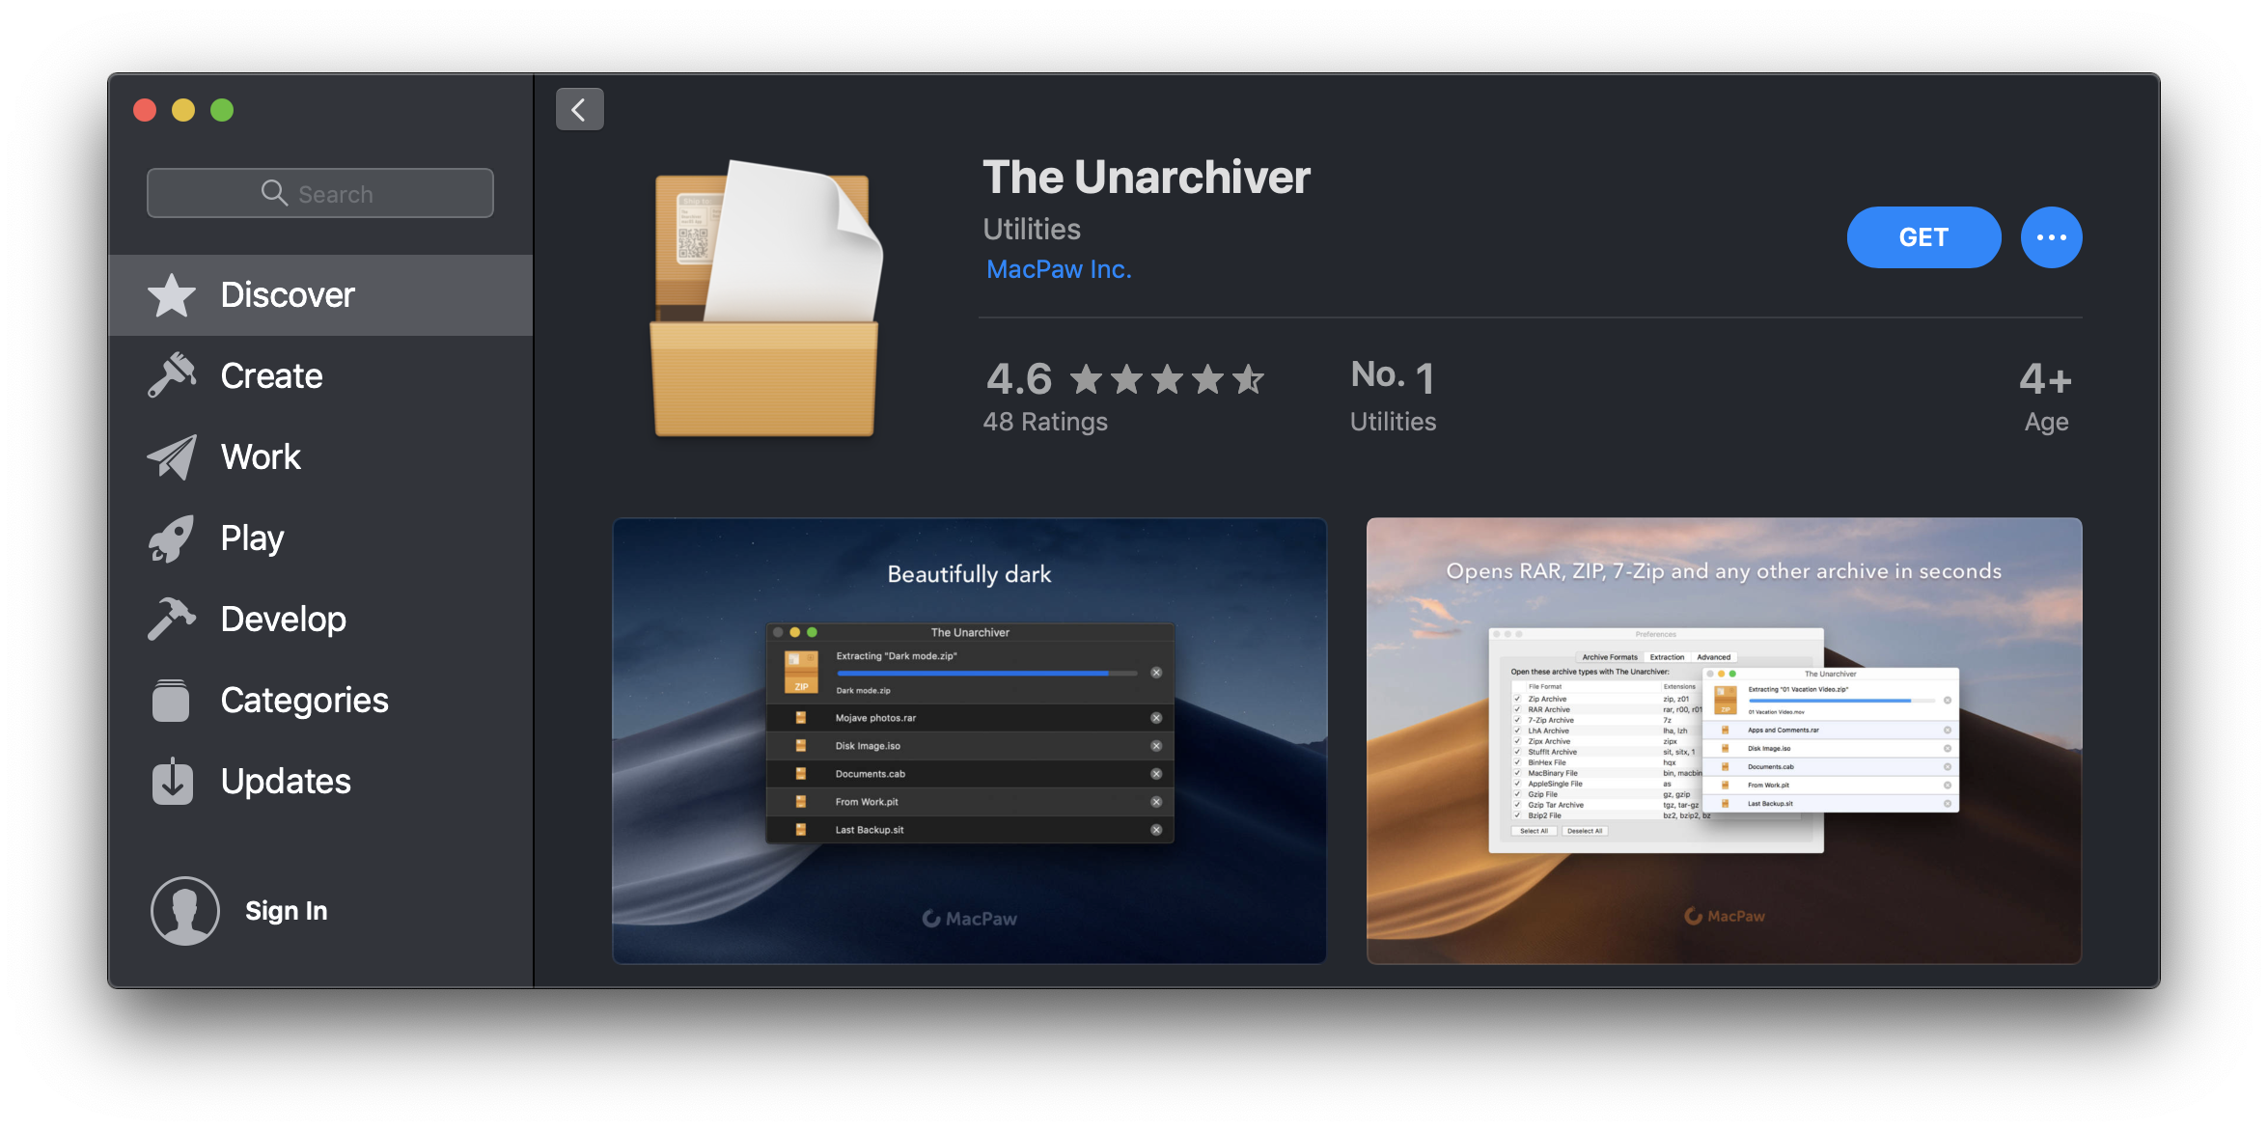
Task: Click the green fullscreen window button
Action: click(222, 110)
